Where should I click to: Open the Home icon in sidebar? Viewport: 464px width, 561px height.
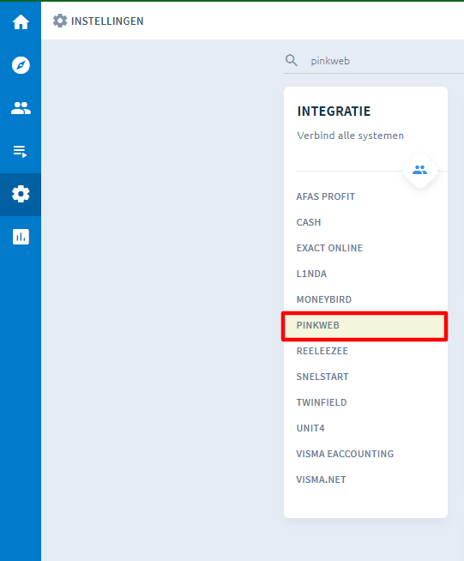point(21,22)
